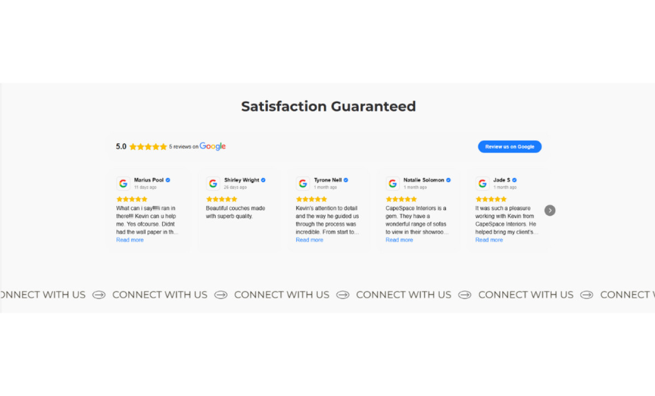Click Google icon on Jade S review

coord(483,184)
